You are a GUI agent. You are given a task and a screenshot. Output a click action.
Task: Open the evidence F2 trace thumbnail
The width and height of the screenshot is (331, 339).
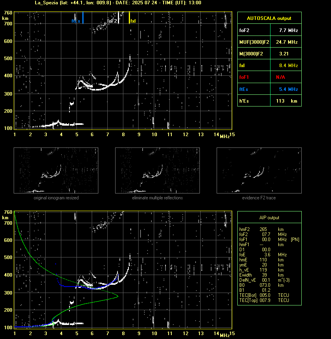point(259,170)
